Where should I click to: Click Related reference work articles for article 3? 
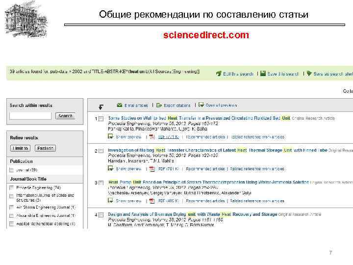pyautogui.click(x=257, y=201)
